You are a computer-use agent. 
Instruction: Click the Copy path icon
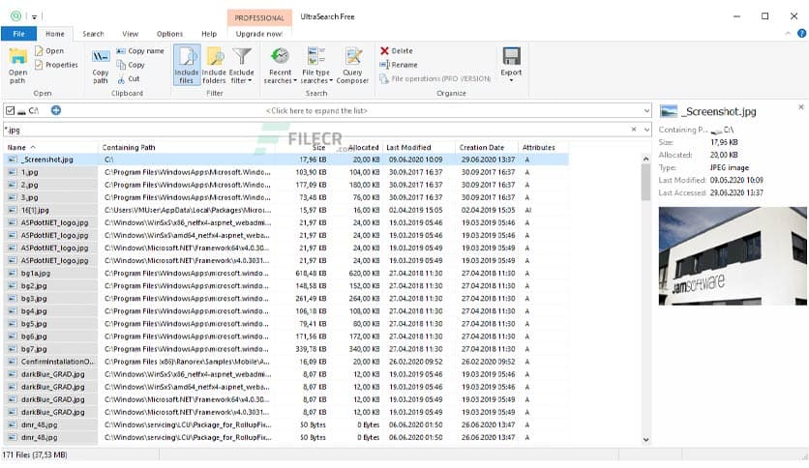click(x=100, y=58)
